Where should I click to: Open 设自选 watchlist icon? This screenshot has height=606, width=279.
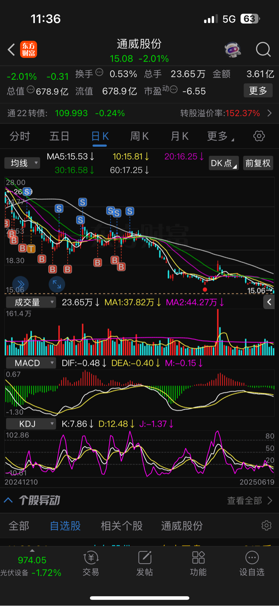[x=252, y=563]
